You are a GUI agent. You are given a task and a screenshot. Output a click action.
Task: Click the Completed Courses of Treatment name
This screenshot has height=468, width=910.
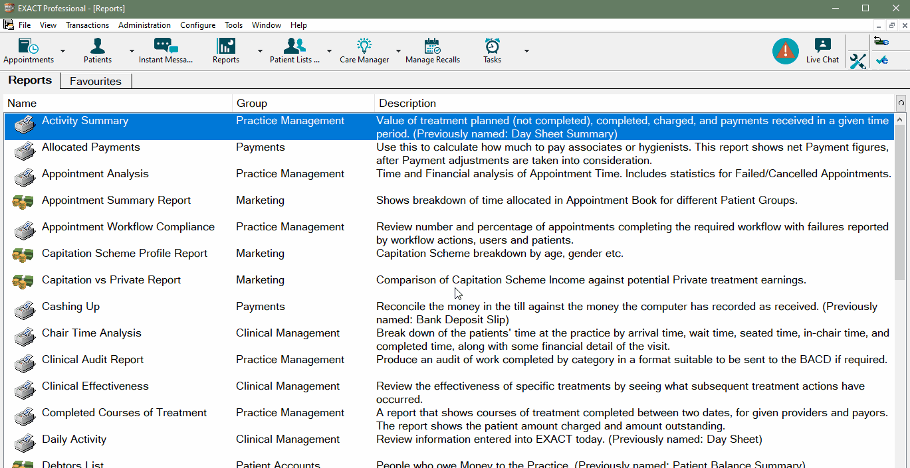(124, 413)
